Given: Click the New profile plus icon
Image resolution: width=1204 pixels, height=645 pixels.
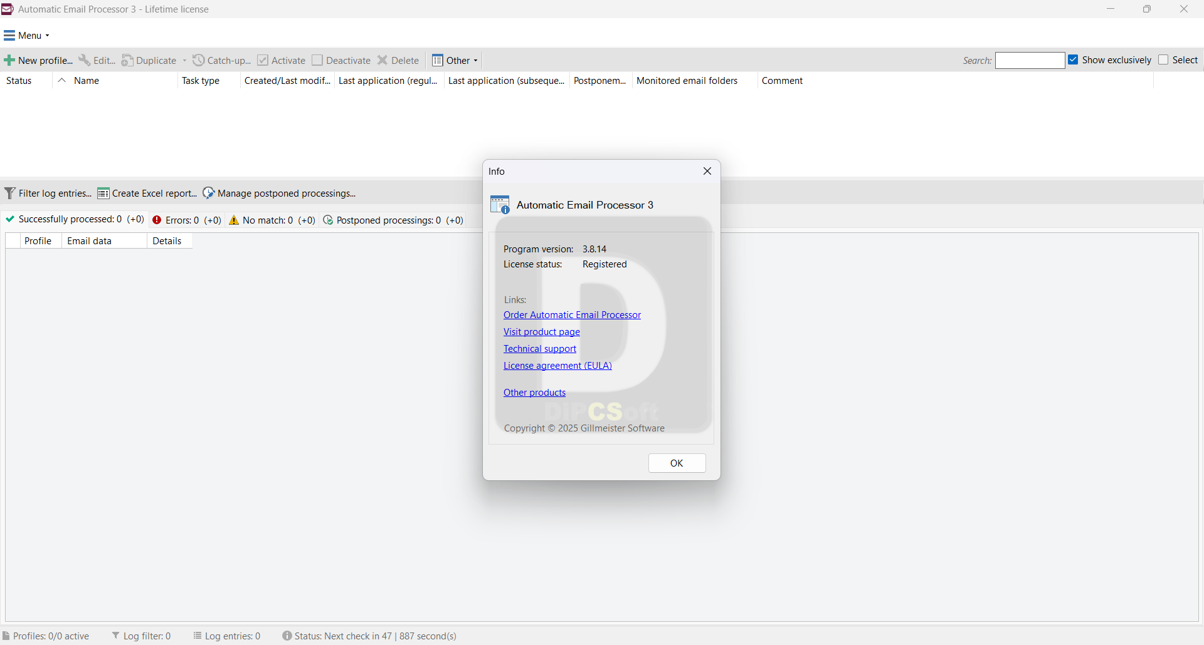Looking at the screenshot, I should 9,61.
